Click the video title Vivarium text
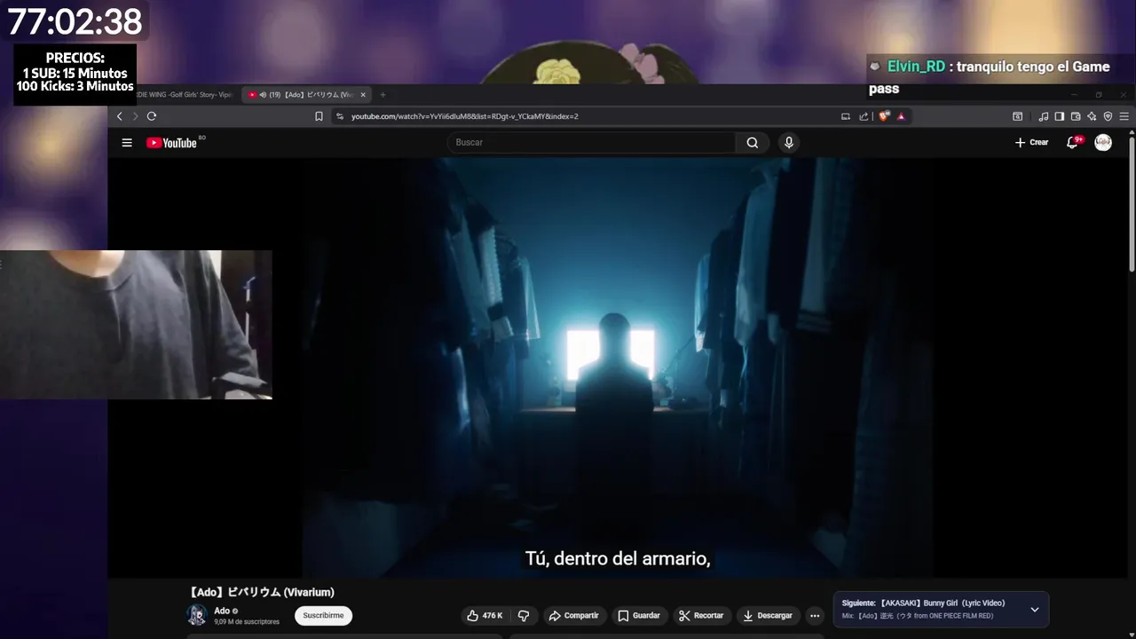Viewport: 1136px width, 639px height. coord(262,592)
